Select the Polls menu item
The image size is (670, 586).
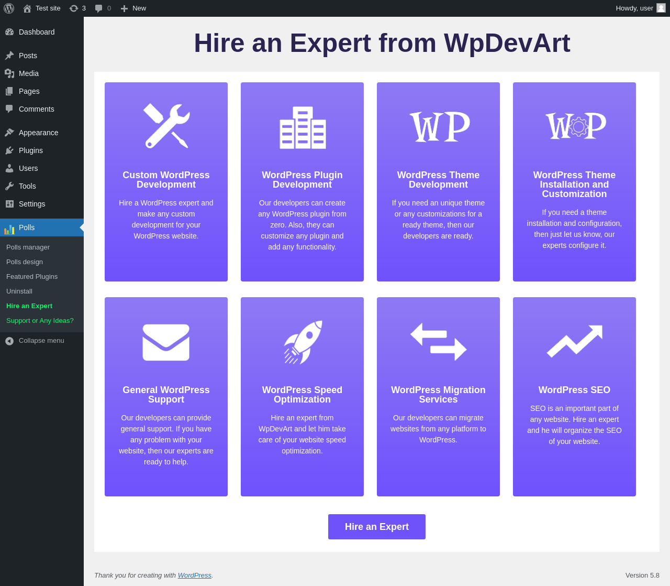[x=42, y=227]
